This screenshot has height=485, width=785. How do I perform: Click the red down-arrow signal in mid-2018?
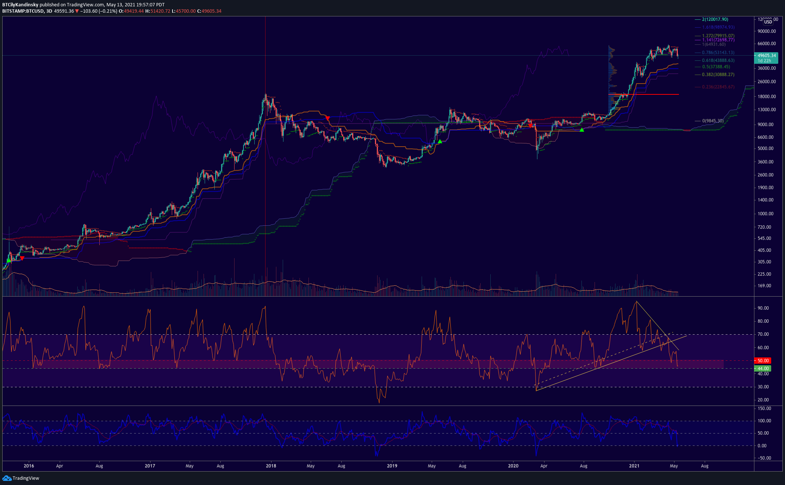pyautogui.click(x=328, y=118)
